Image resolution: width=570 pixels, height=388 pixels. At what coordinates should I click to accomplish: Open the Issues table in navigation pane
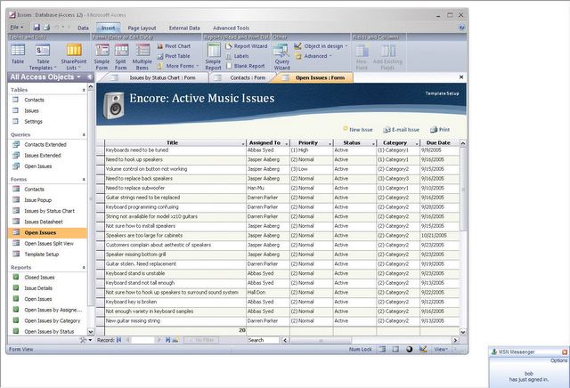pyautogui.click(x=31, y=110)
